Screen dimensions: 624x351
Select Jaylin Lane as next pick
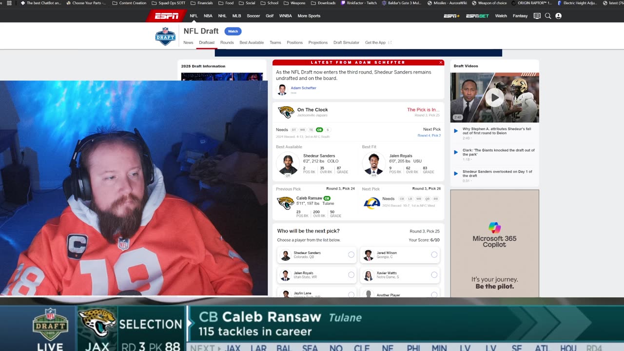click(x=351, y=295)
